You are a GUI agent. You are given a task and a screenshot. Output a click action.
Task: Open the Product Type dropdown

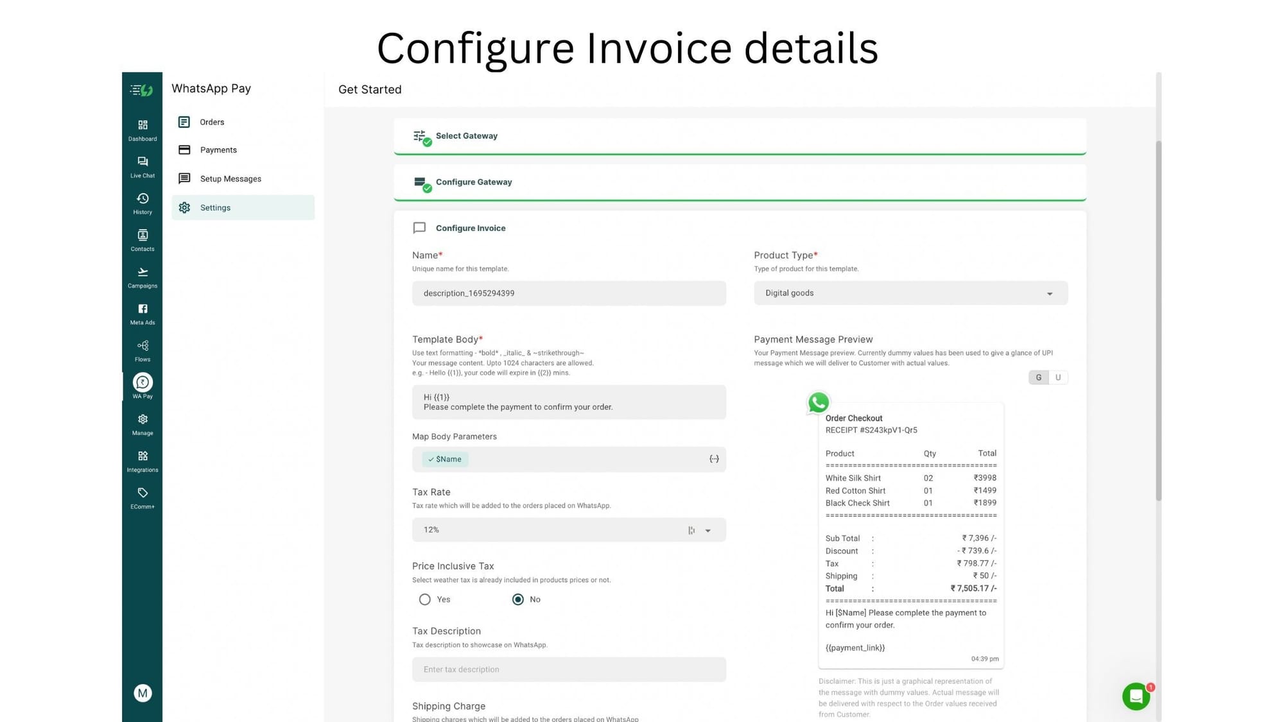910,293
